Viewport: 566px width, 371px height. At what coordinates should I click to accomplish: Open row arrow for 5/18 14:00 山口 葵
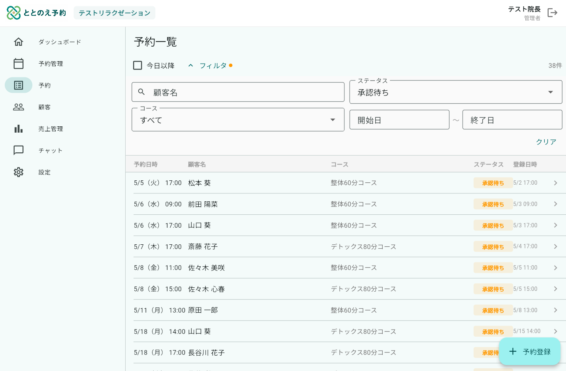coord(555,332)
